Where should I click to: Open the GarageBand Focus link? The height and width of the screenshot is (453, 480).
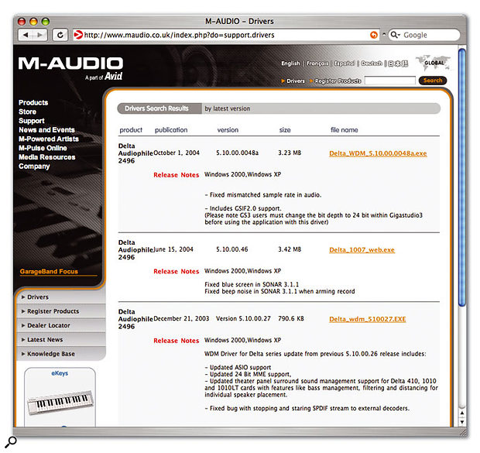click(x=49, y=271)
